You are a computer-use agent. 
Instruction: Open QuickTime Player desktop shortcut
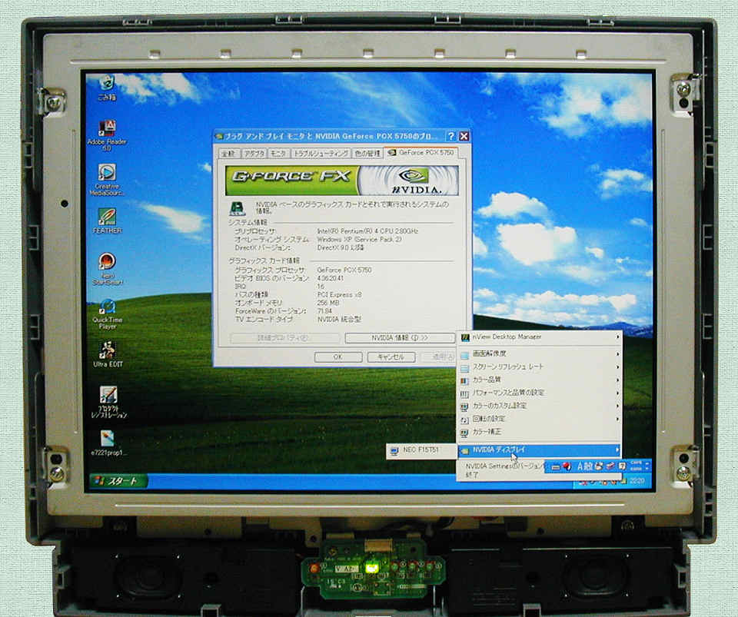tap(108, 314)
